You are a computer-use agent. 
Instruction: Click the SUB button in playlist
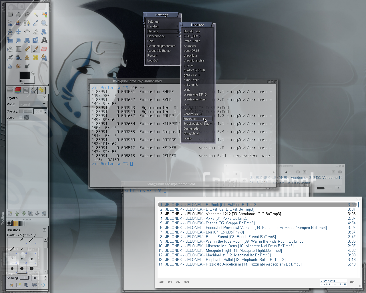tap(170, 282)
